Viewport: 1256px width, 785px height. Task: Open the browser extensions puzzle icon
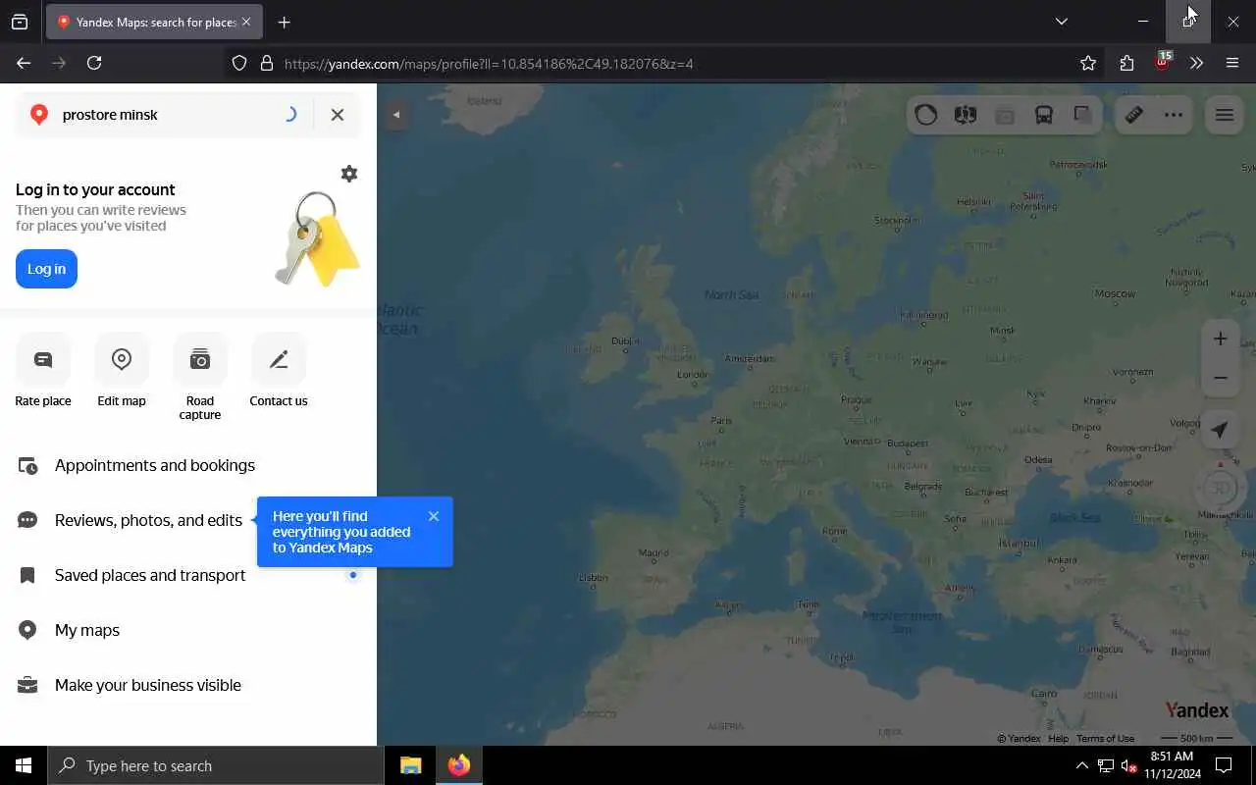[x=1126, y=64]
